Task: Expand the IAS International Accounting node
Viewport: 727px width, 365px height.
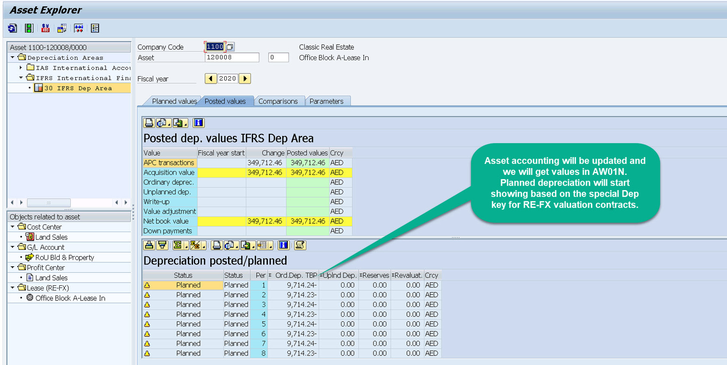Action: point(21,68)
